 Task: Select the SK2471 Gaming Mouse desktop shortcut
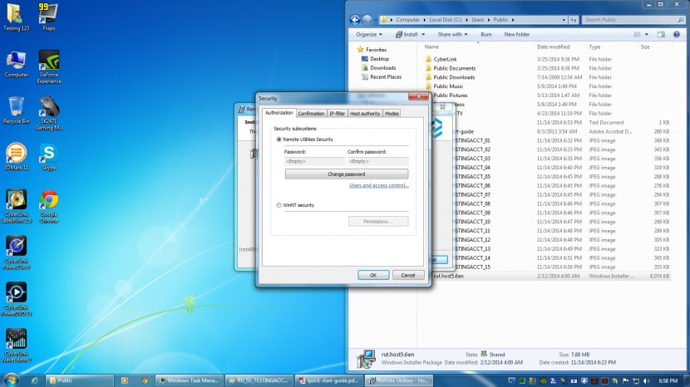pyautogui.click(x=49, y=114)
